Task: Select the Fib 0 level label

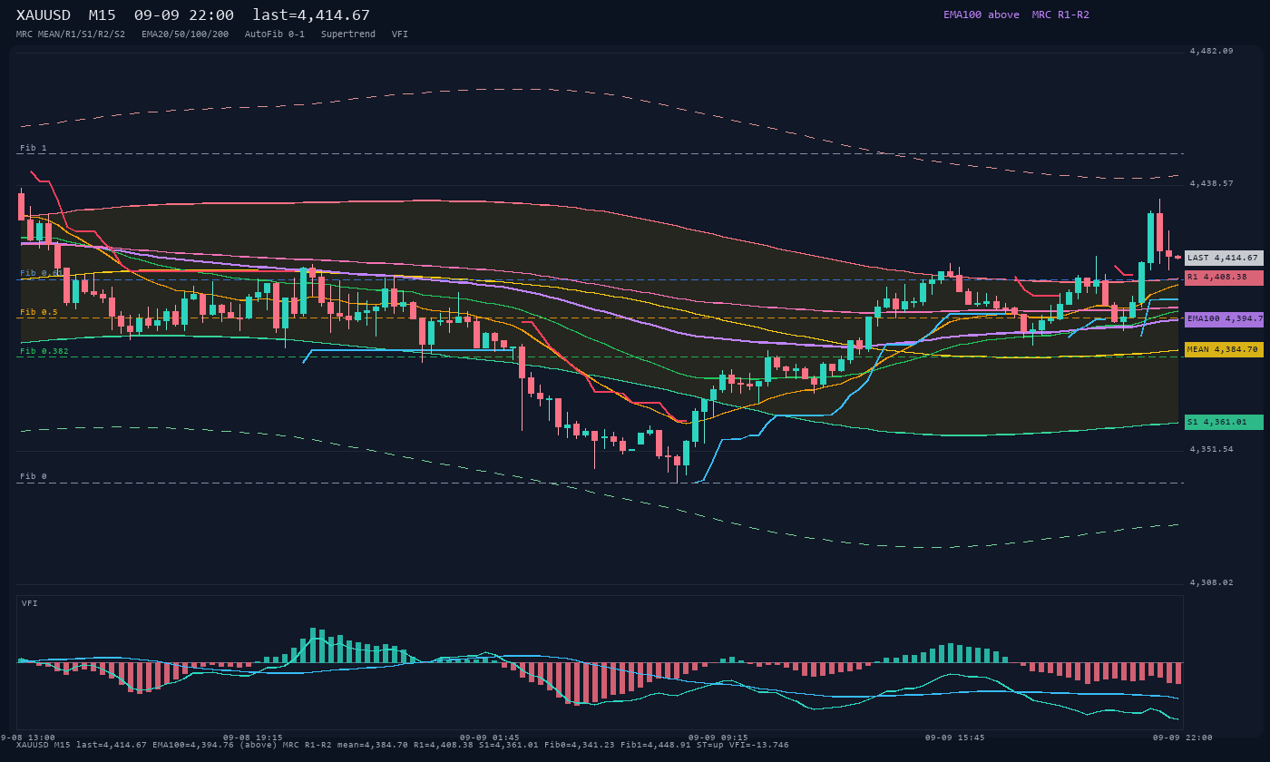Action: 34,476
